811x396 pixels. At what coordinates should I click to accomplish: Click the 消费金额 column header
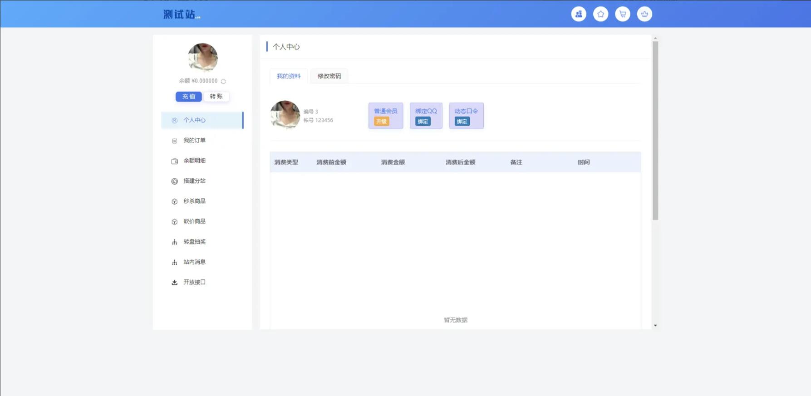393,162
